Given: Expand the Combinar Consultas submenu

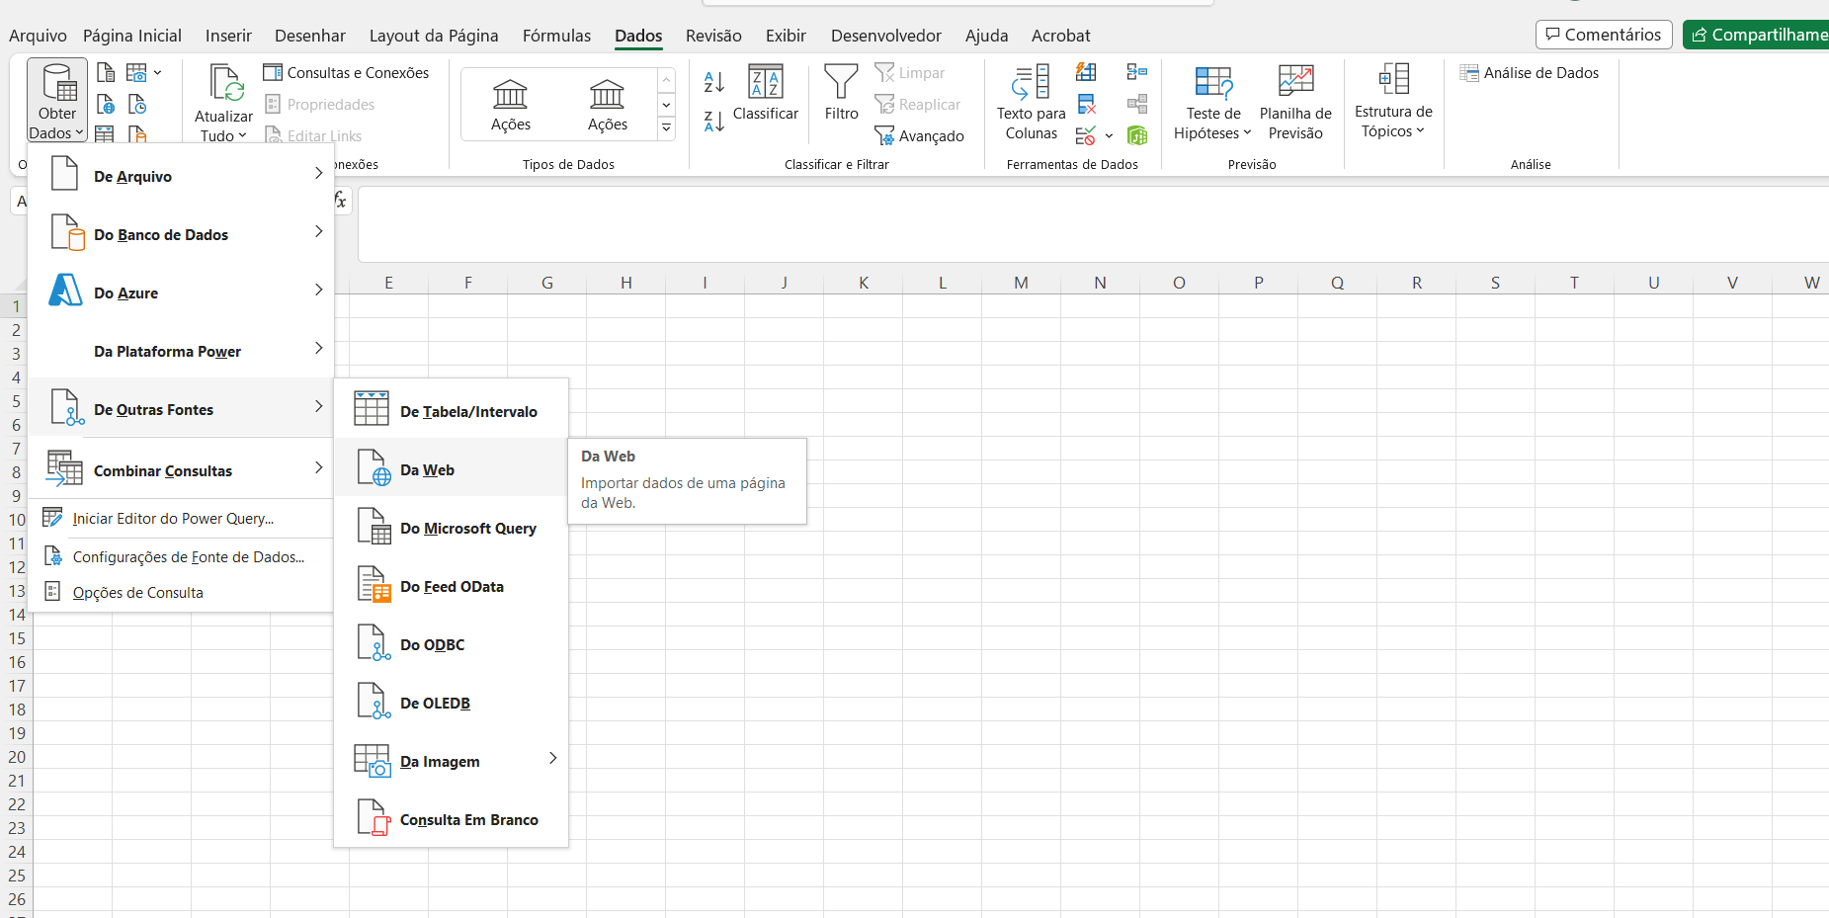Looking at the screenshot, I should click(182, 470).
